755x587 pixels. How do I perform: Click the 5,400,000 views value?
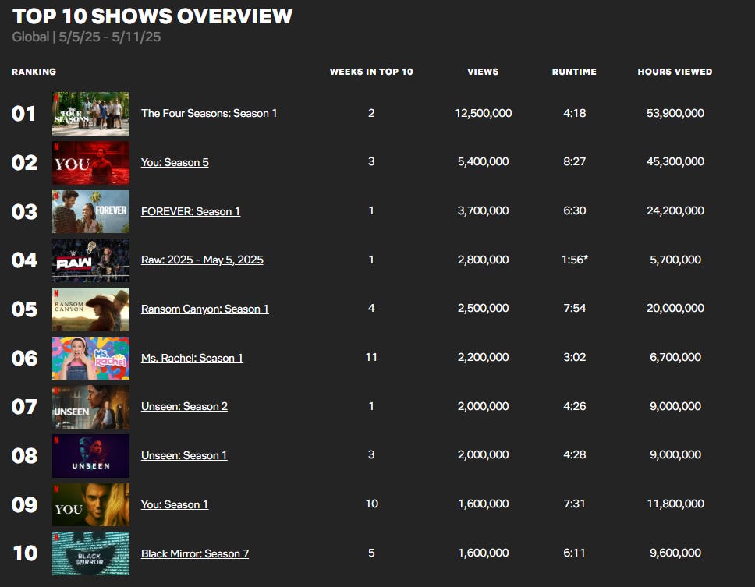coord(483,161)
